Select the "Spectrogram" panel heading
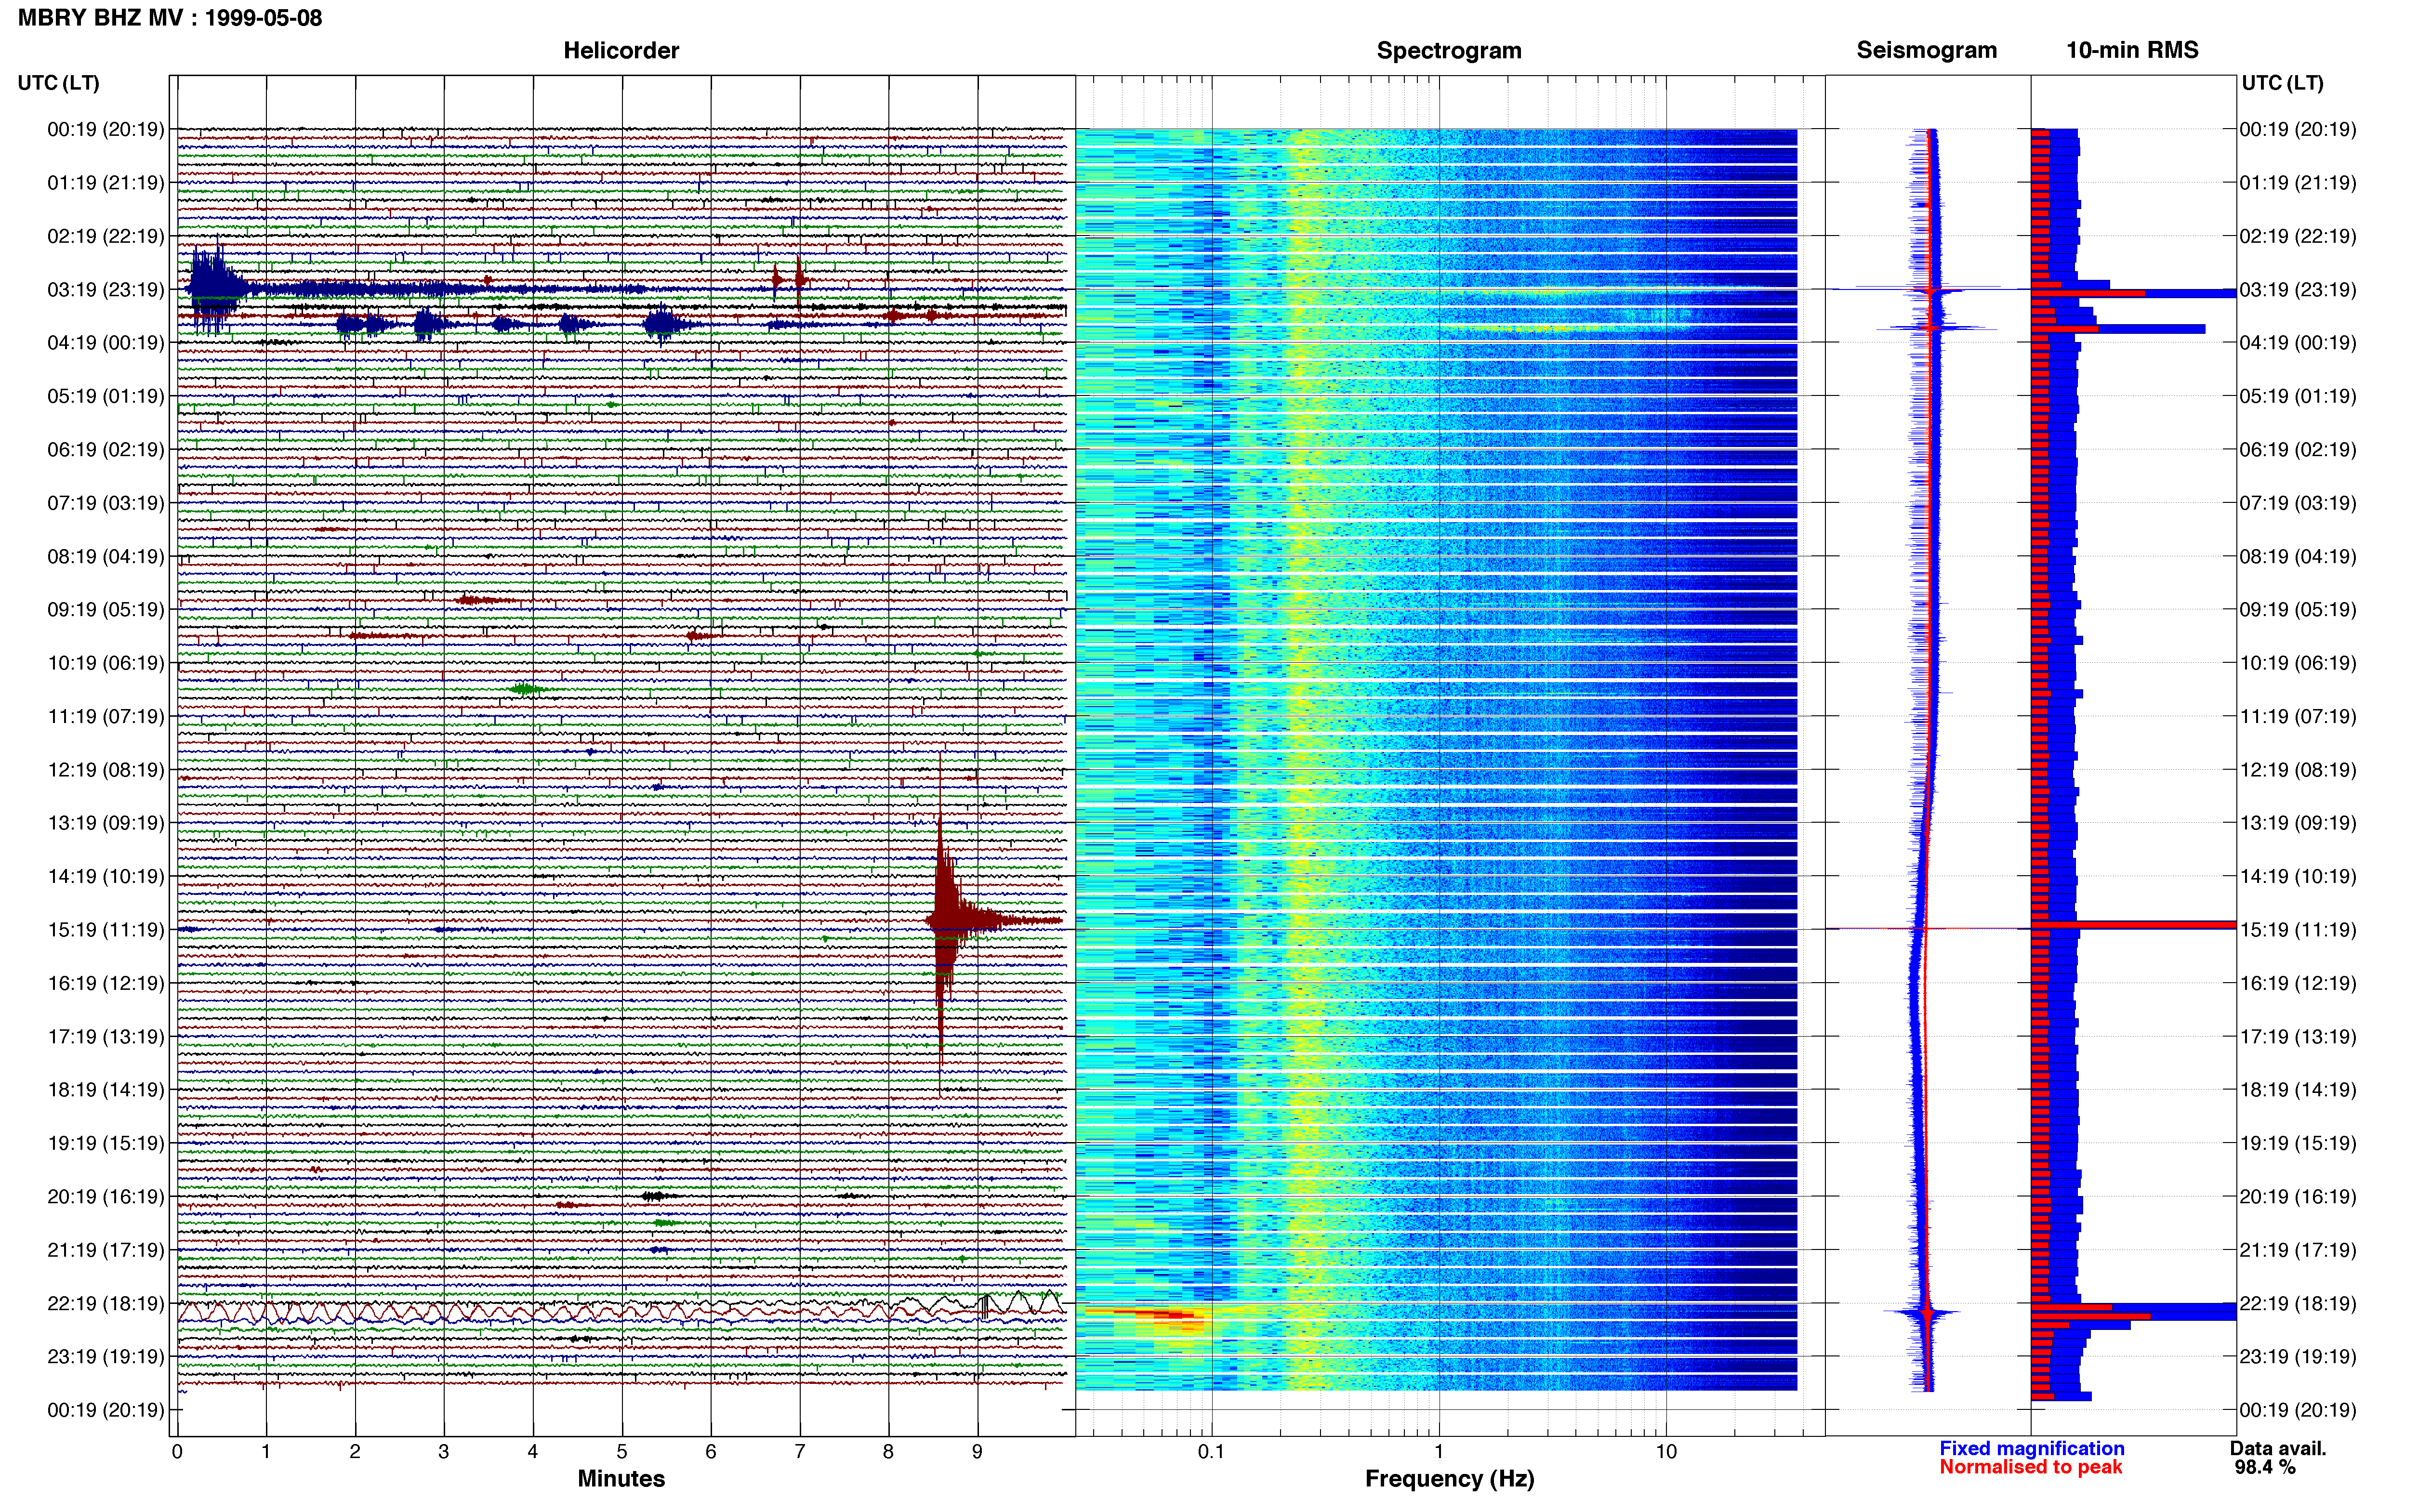 point(1449,50)
